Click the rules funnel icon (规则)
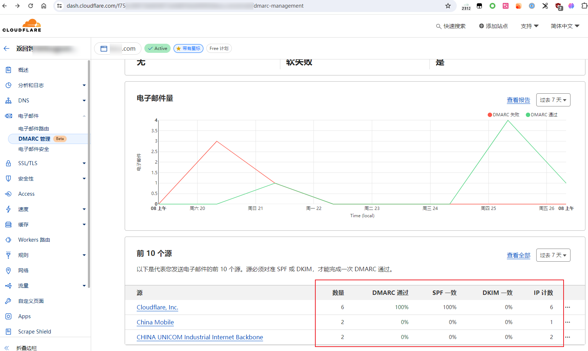The height and width of the screenshot is (351, 588). click(8, 255)
